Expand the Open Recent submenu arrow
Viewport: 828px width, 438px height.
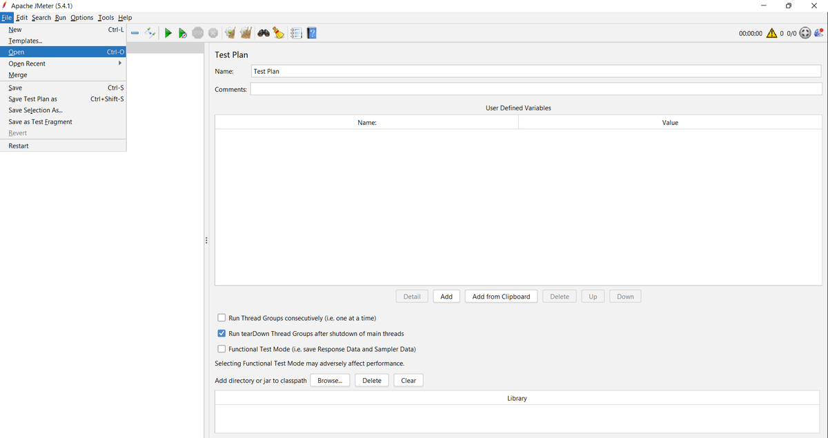pos(120,63)
